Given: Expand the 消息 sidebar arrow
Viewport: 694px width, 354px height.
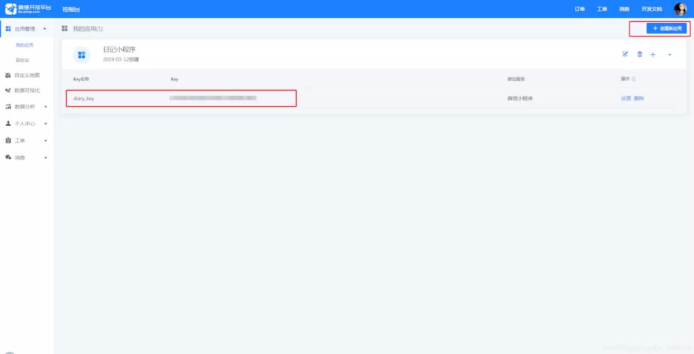Looking at the screenshot, I should tap(46, 158).
